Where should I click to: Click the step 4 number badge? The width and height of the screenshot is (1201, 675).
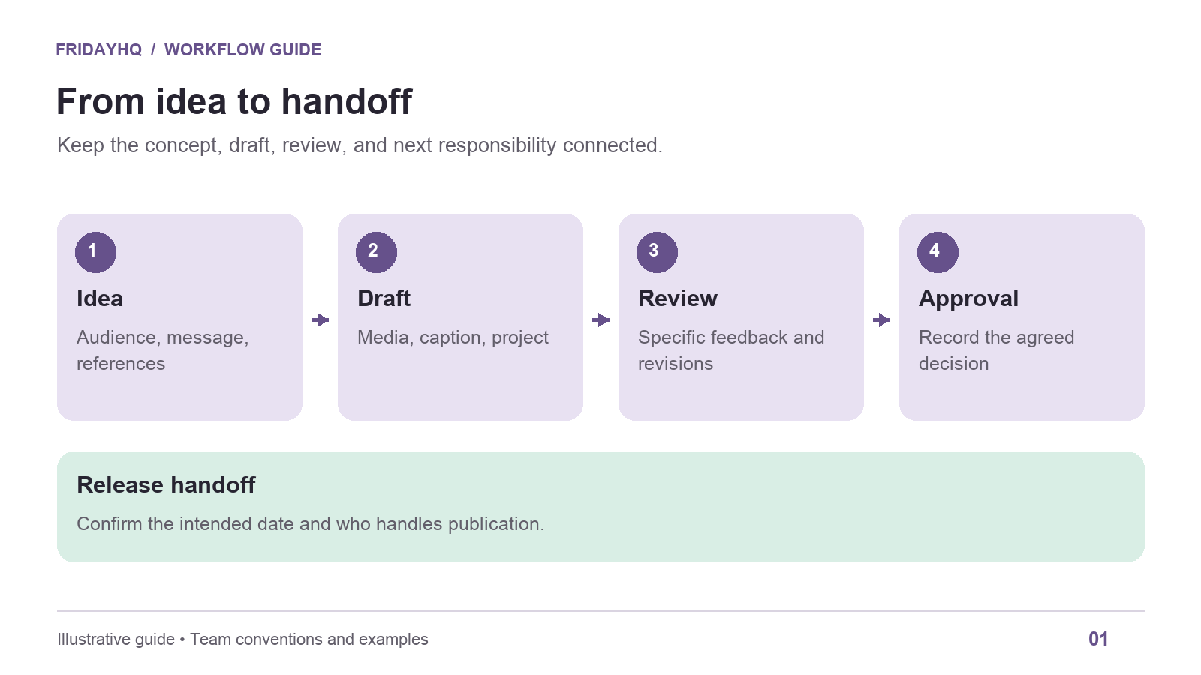(x=938, y=252)
